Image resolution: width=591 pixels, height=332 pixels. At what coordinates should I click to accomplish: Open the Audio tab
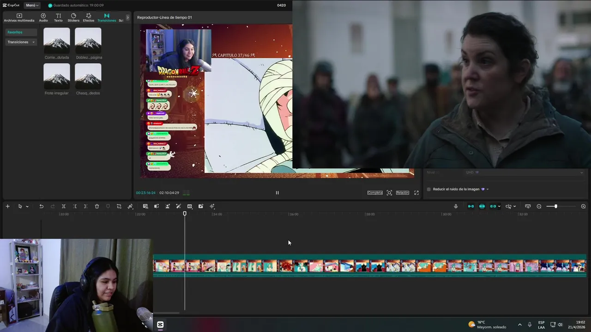pos(43,18)
